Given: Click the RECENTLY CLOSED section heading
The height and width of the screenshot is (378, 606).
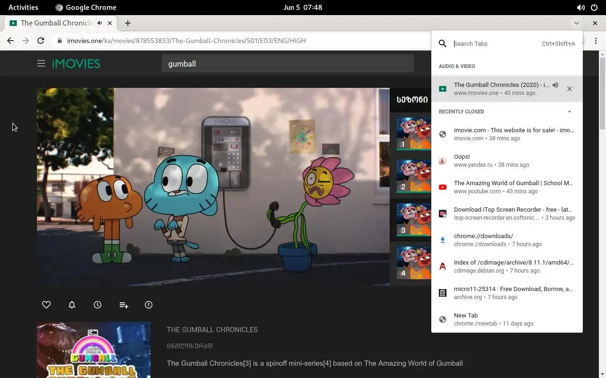Looking at the screenshot, I should point(461,112).
